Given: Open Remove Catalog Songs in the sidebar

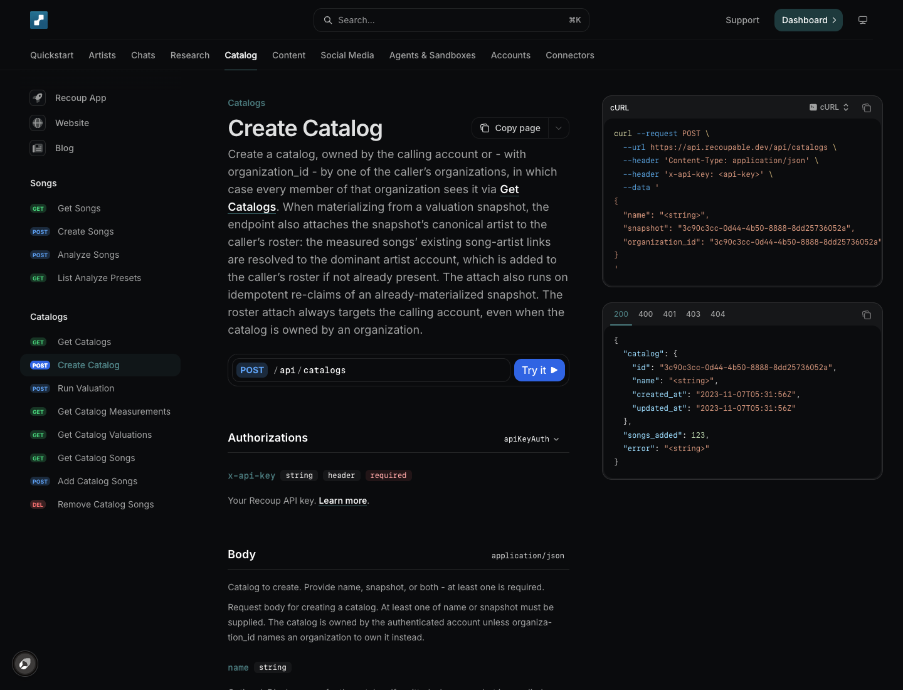Looking at the screenshot, I should pos(100,504).
